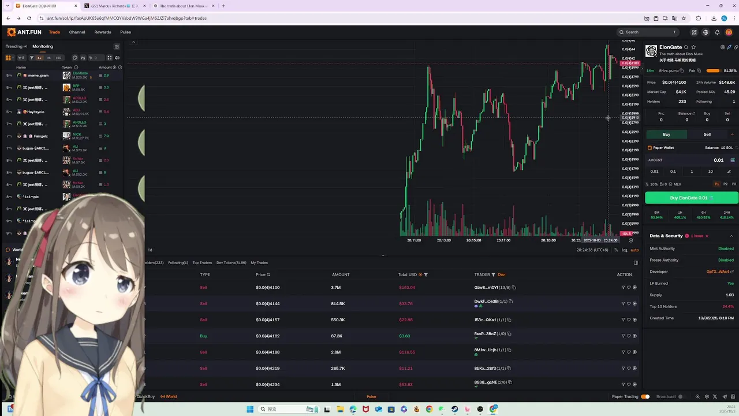Filter the TRADER column with funnel
Image resolution: width=739 pixels, height=416 pixels.
(494, 274)
